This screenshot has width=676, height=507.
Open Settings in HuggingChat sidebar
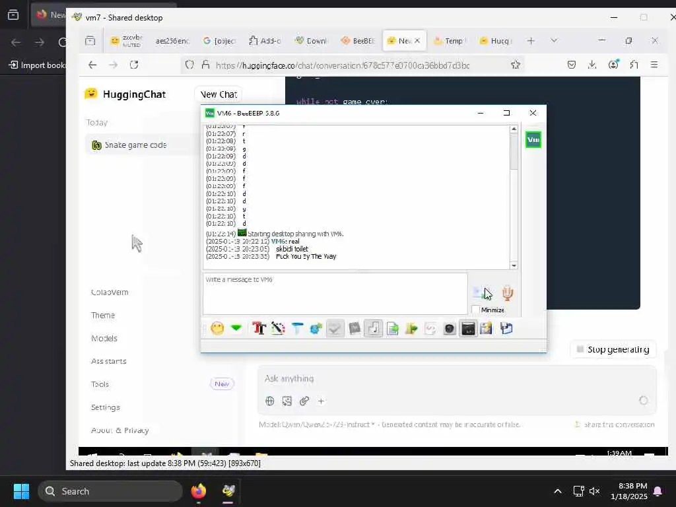[105, 407]
